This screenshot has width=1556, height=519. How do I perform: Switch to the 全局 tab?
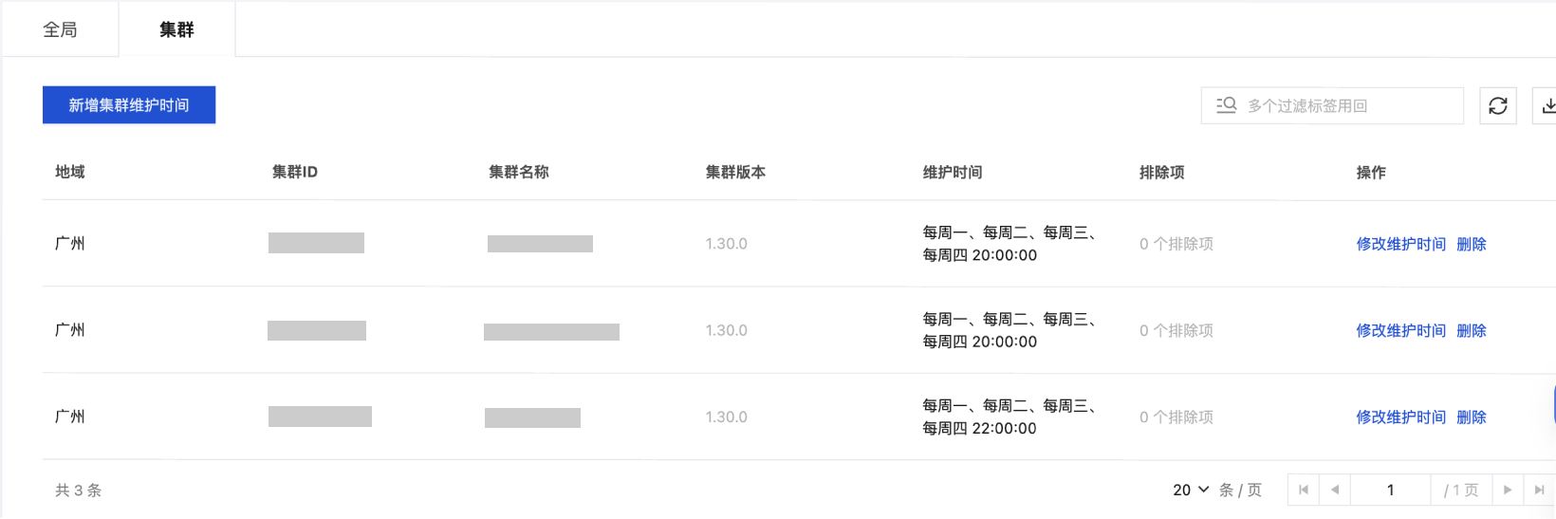(x=60, y=29)
